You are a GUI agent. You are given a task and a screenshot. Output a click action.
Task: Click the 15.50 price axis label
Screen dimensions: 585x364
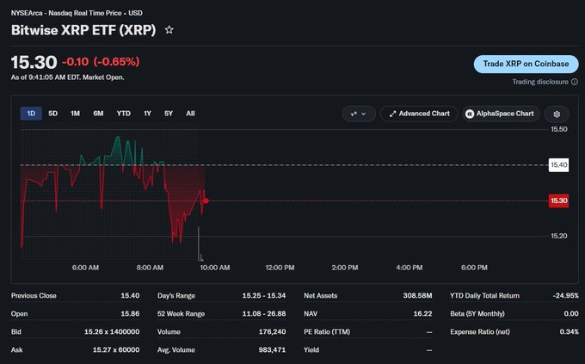click(x=559, y=129)
